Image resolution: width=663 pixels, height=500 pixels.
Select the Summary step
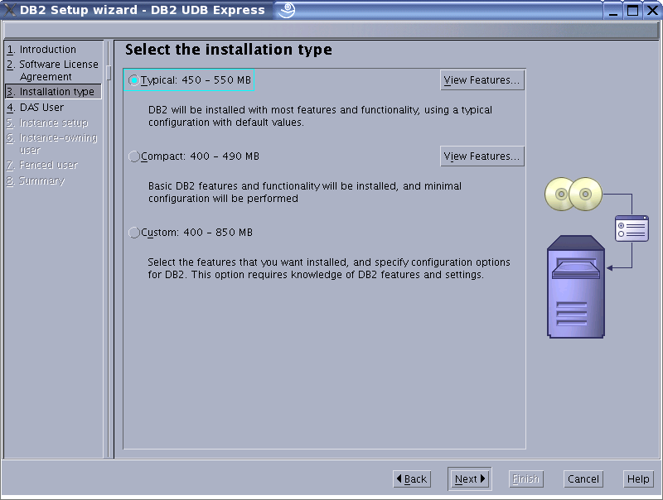[36, 180]
